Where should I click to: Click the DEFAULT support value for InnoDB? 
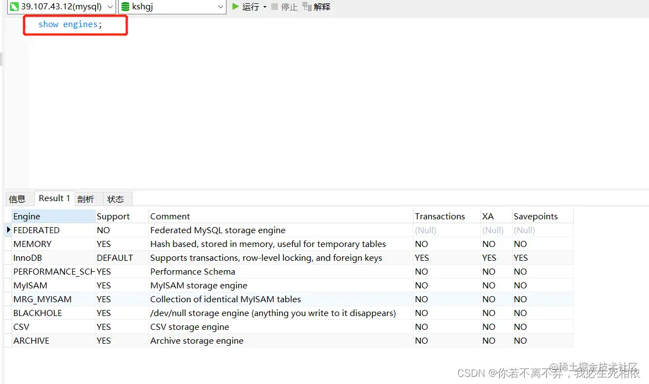tap(122, 257)
